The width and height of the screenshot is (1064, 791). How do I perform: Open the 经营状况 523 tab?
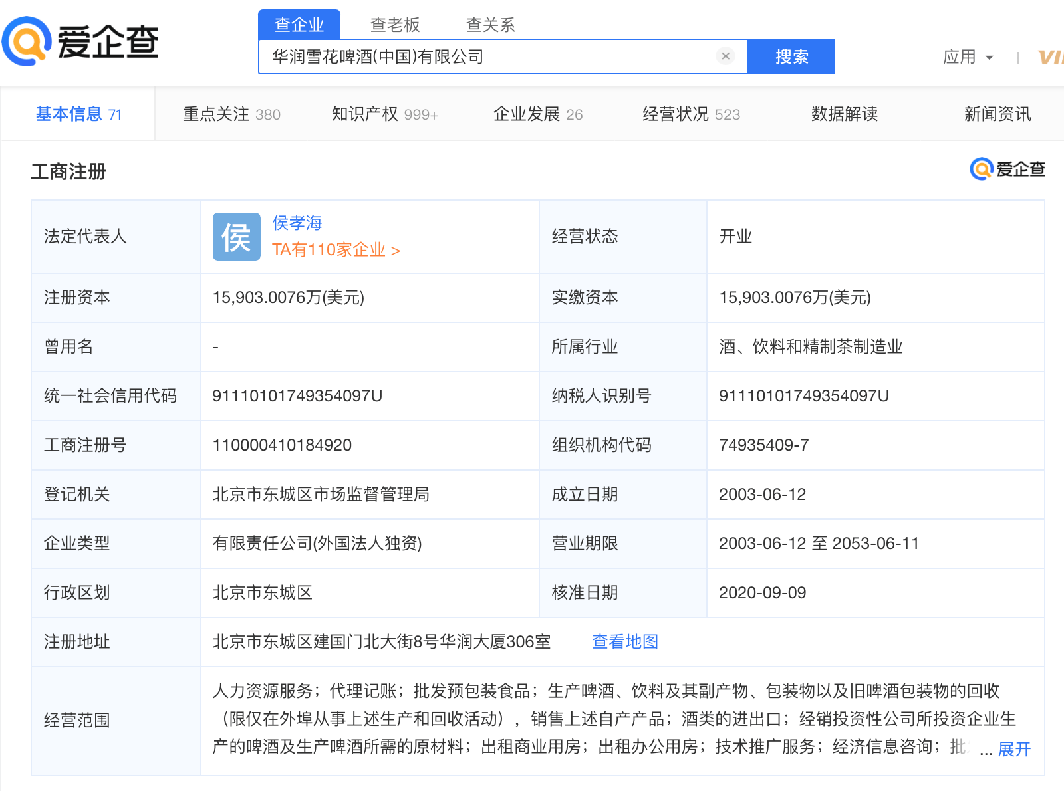(691, 114)
